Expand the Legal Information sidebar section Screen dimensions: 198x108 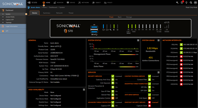[x=13, y=26]
